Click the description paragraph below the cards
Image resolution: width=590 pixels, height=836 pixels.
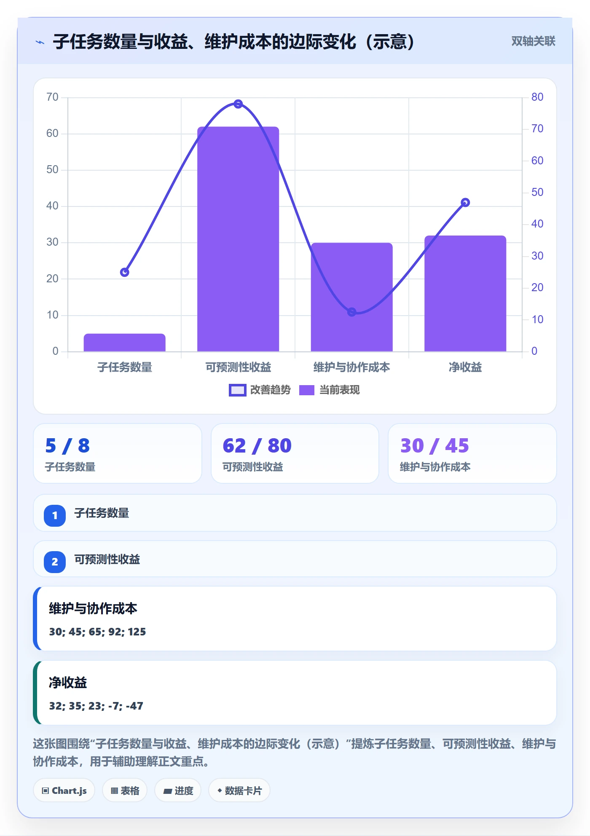[x=295, y=753]
